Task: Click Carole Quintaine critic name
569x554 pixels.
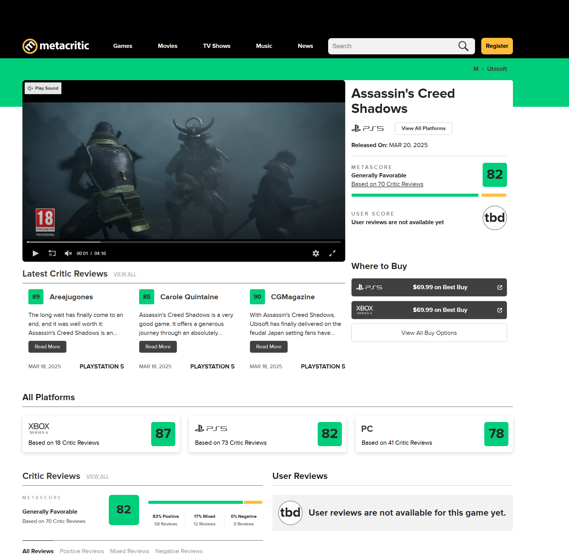Action: pos(189,297)
